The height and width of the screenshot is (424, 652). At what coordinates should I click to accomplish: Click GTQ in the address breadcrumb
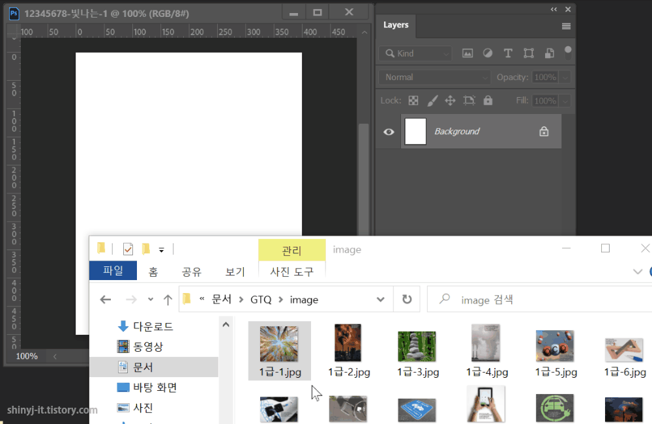coord(261,300)
